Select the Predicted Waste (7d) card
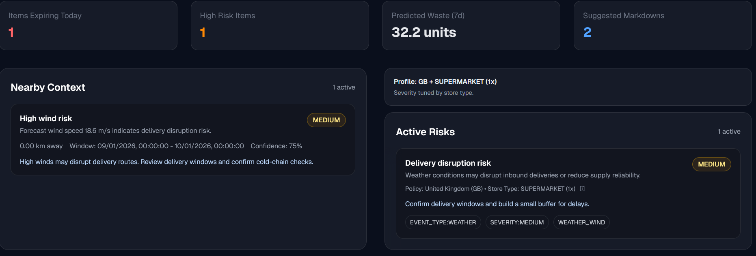Screen dimensions: 756x256 click(471, 26)
